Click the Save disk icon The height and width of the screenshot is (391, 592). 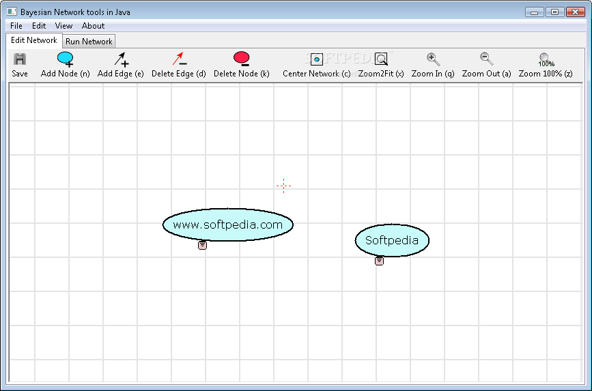point(20,59)
